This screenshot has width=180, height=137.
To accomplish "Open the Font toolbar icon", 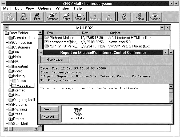I will click(x=124, y=17).
